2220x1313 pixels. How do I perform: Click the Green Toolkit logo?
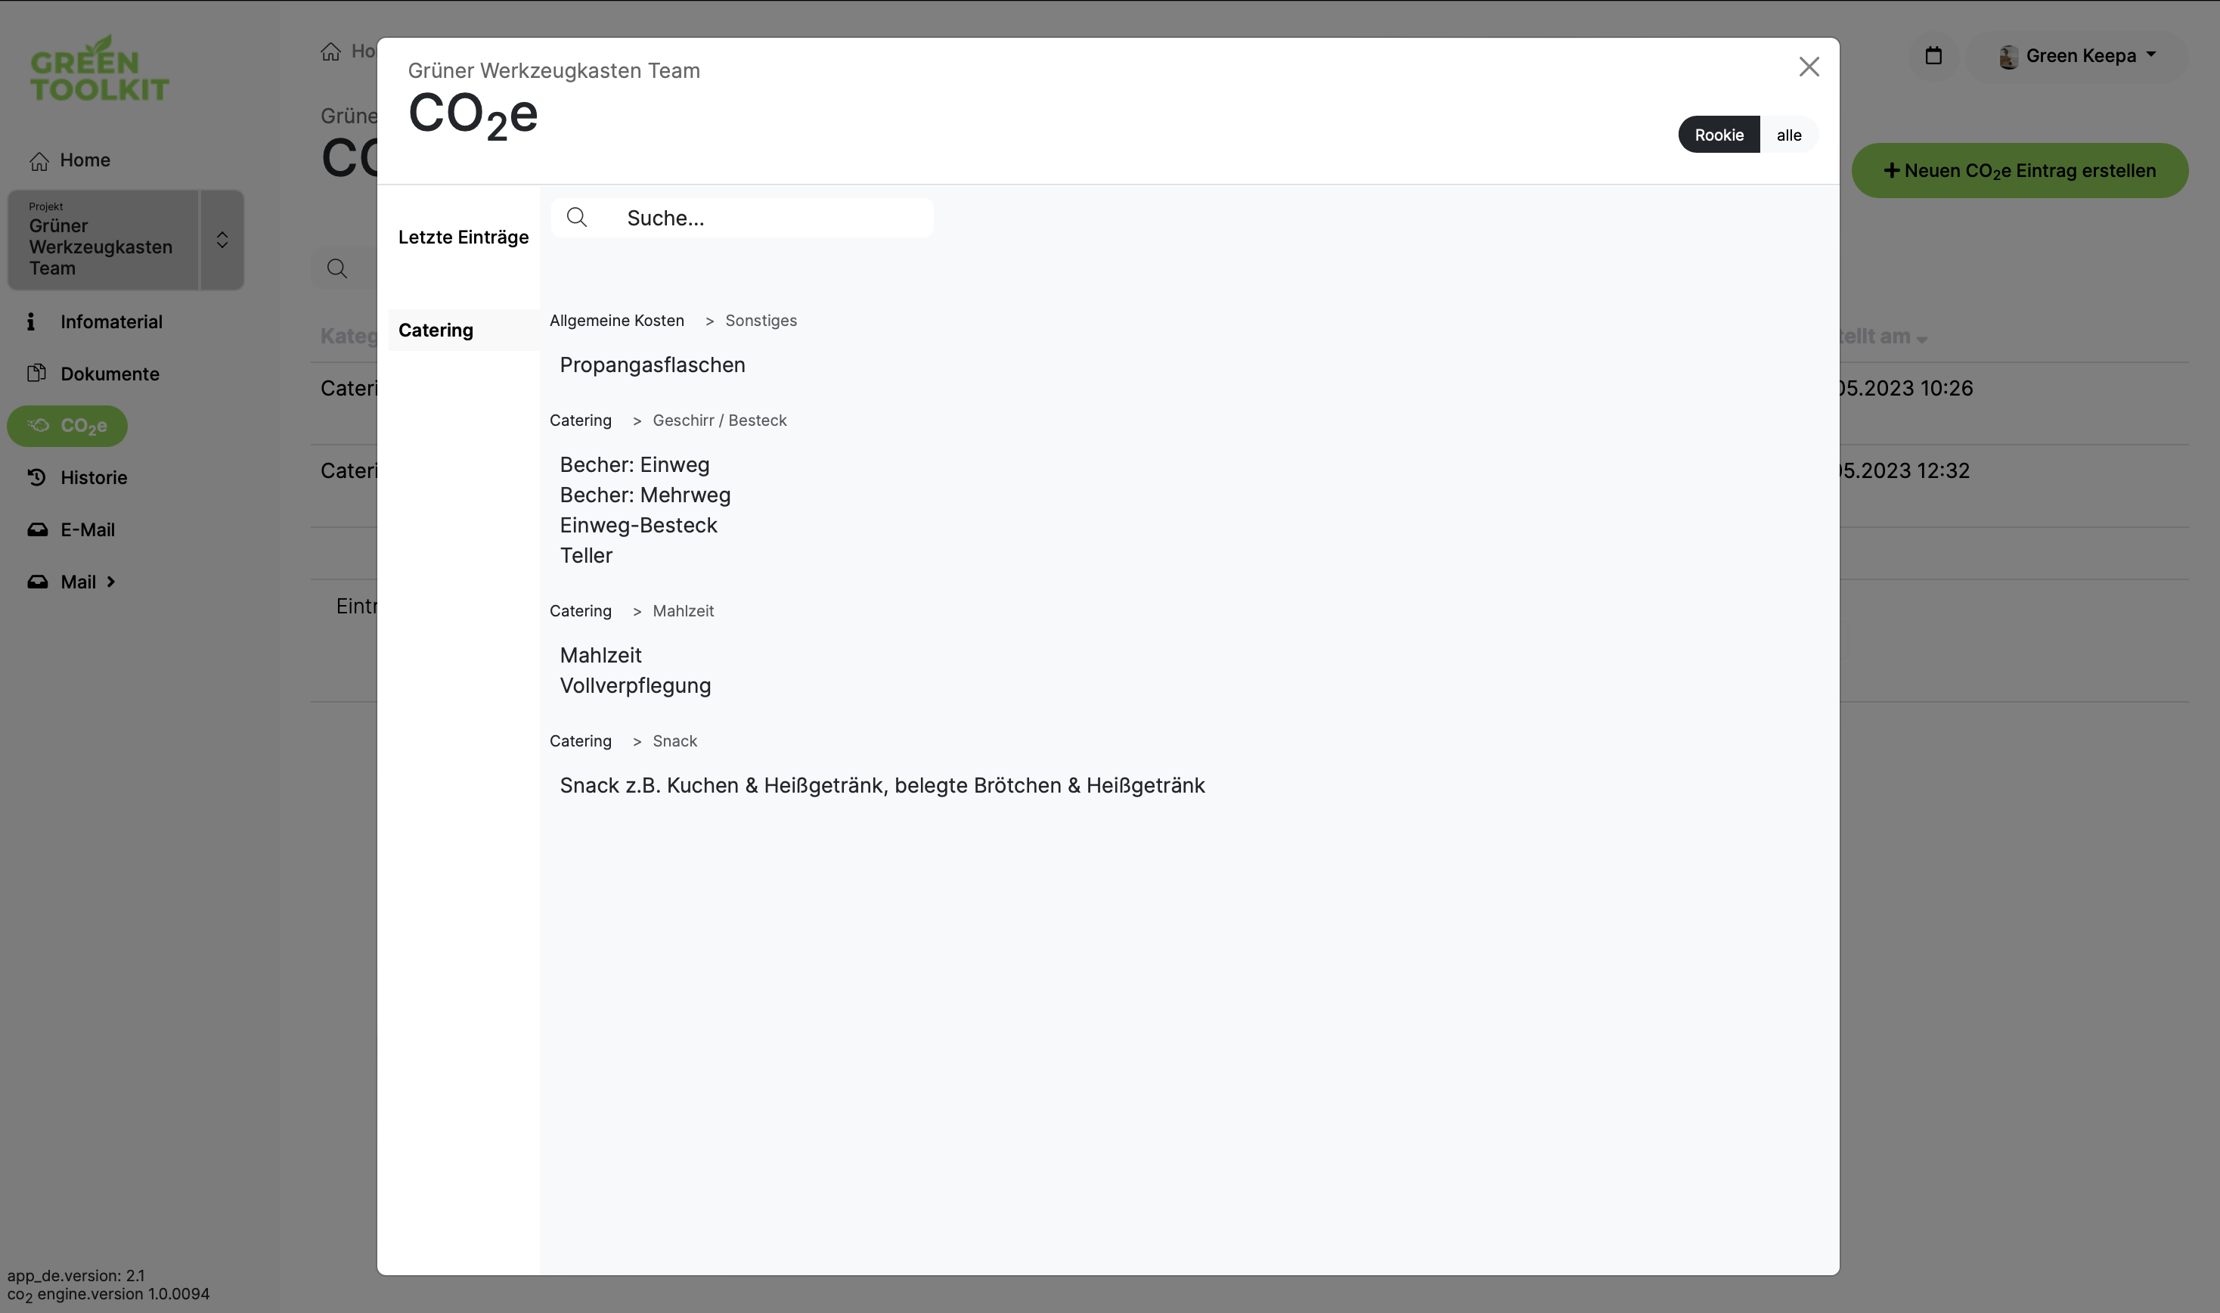coord(99,68)
